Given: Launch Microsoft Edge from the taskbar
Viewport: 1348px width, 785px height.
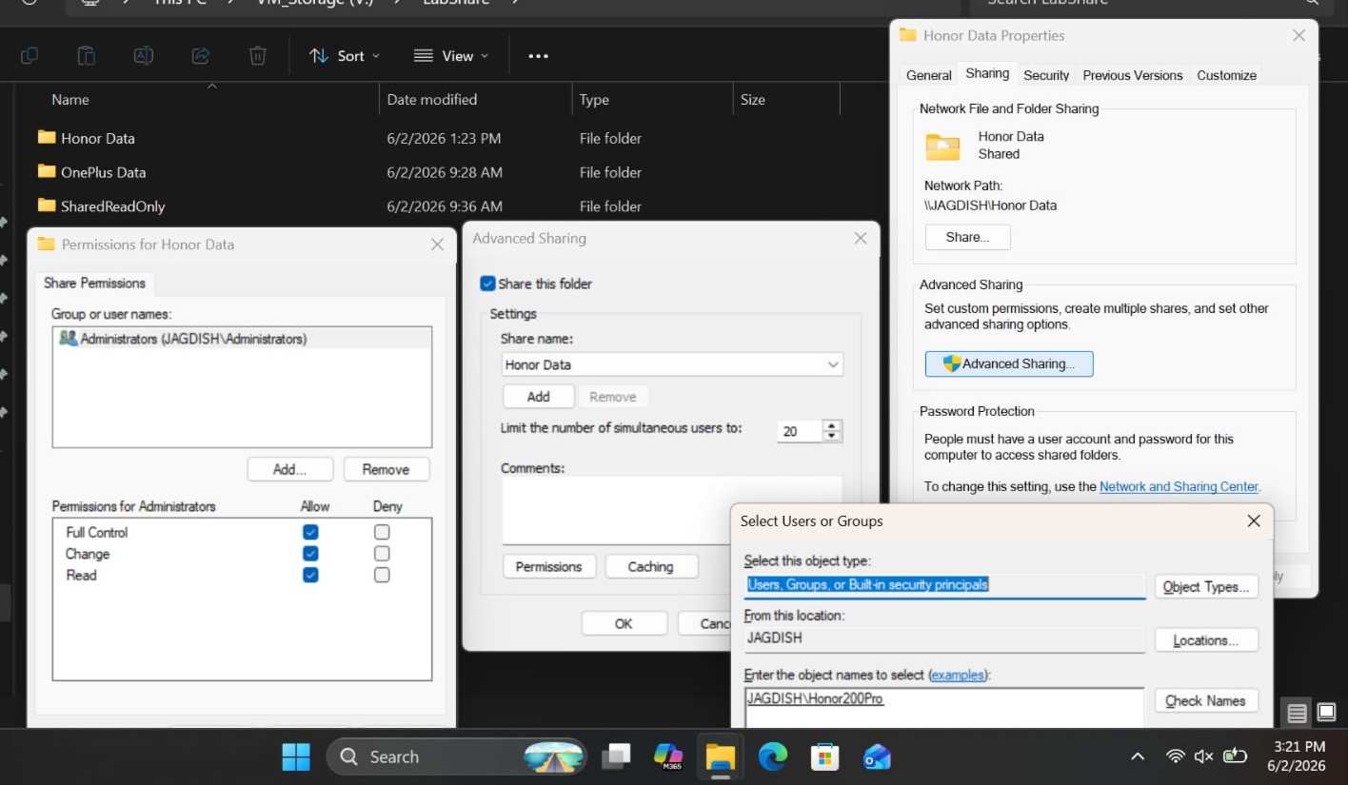Looking at the screenshot, I should [x=773, y=756].
